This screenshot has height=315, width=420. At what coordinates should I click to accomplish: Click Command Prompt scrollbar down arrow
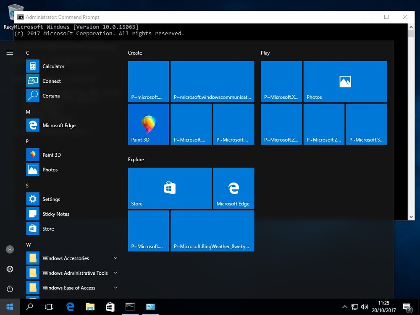(411, 217)
